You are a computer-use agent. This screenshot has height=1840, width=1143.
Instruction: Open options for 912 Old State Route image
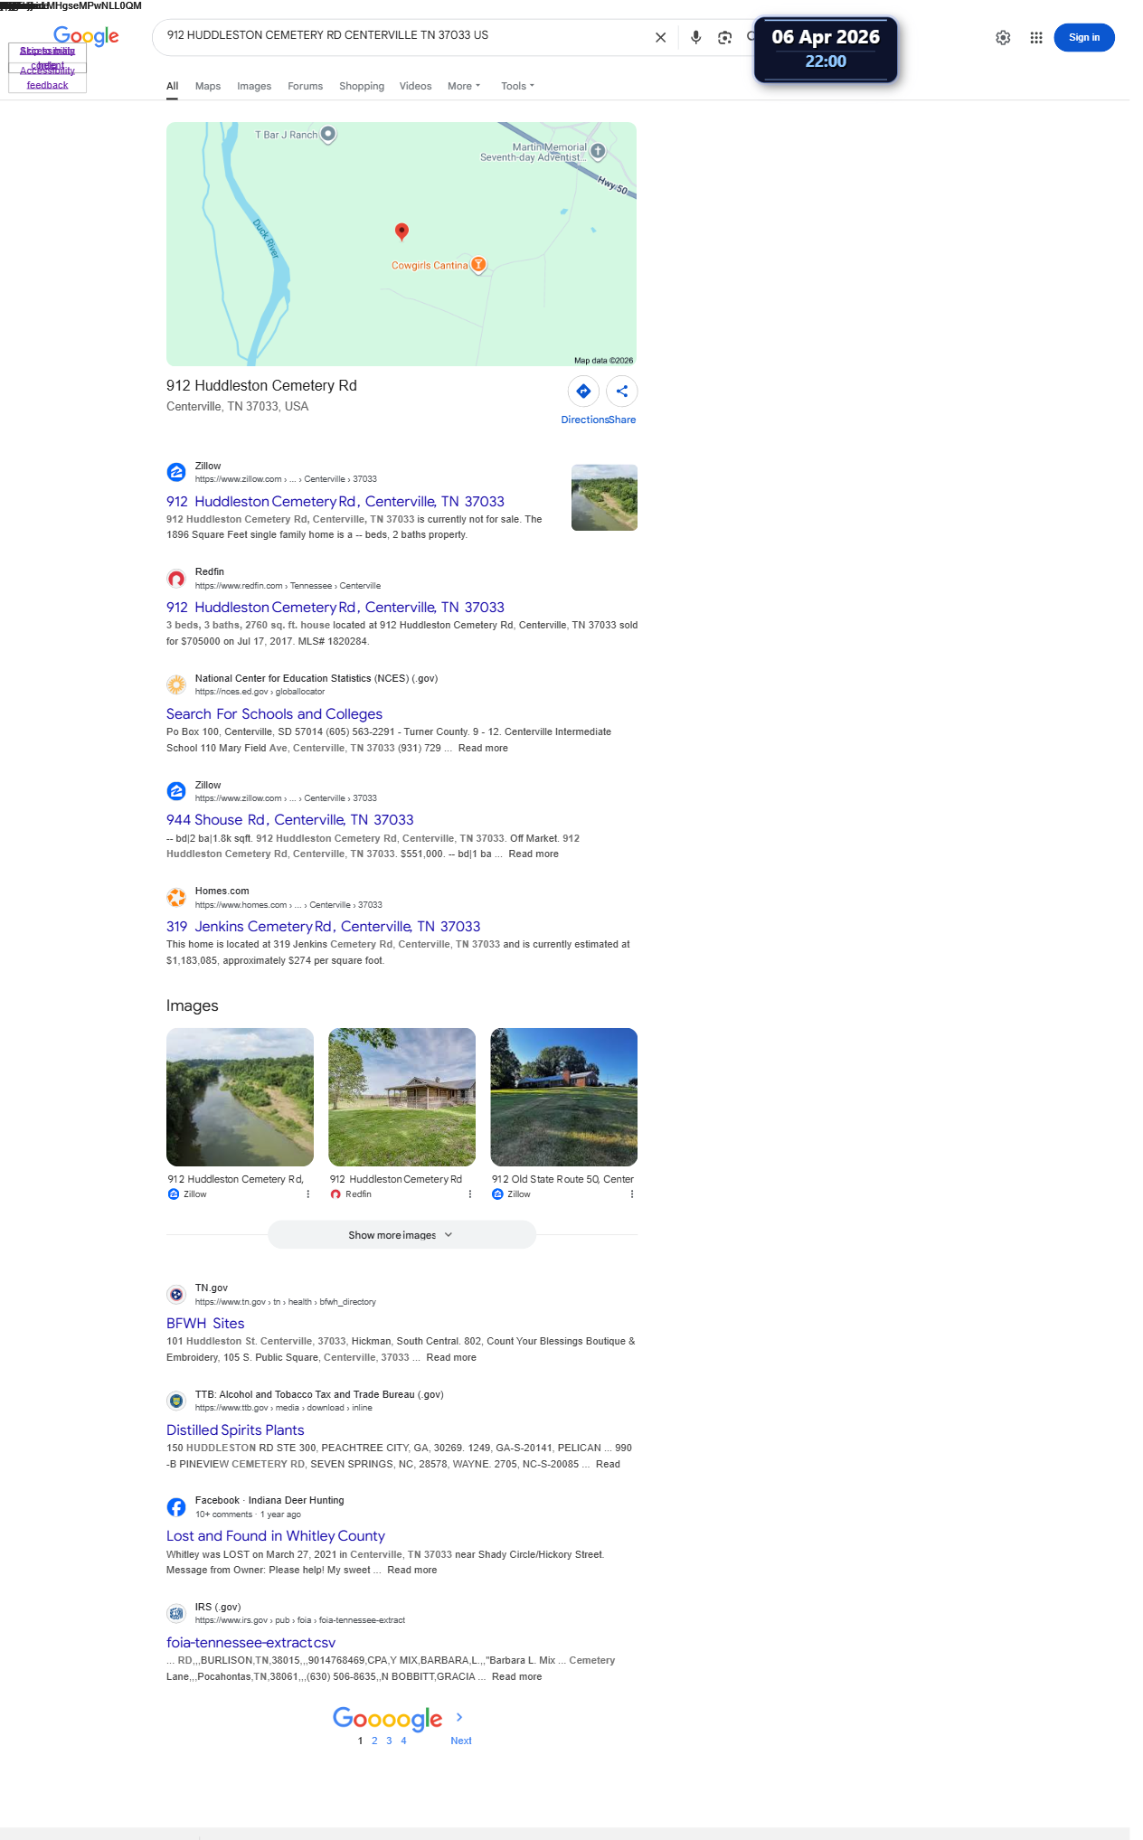[632, 1194]
